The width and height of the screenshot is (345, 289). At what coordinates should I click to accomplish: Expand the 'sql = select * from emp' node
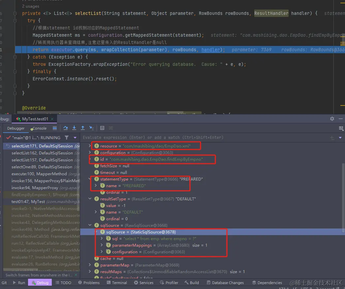click(x=102, y=238)
